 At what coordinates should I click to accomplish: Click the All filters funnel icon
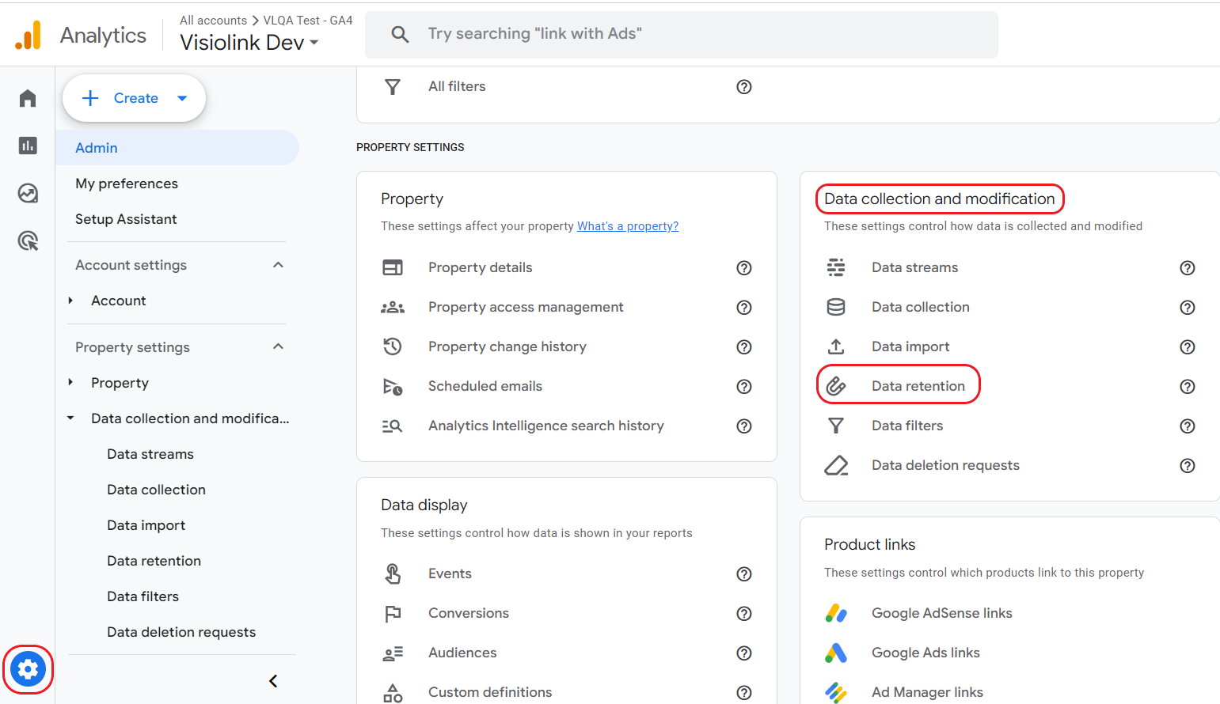pos(393,87)
